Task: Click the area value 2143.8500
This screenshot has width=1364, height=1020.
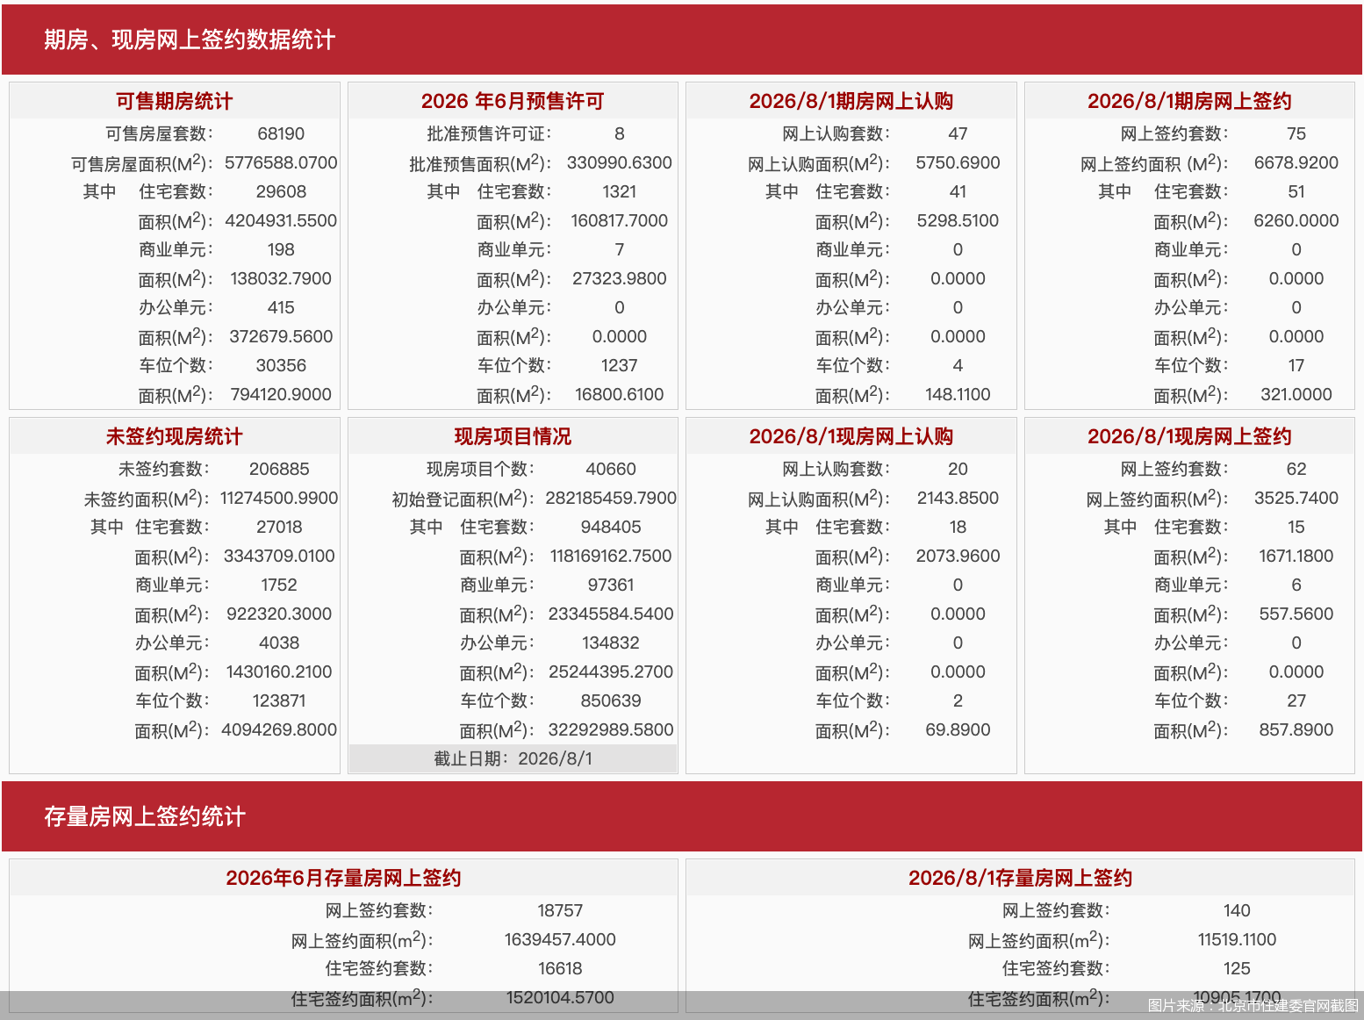Action: click(958, 498)
